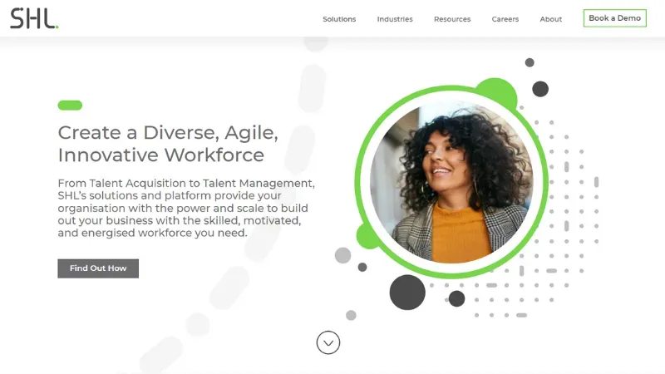Open the Resources menu
665x374 pixels.
point(452,19)
